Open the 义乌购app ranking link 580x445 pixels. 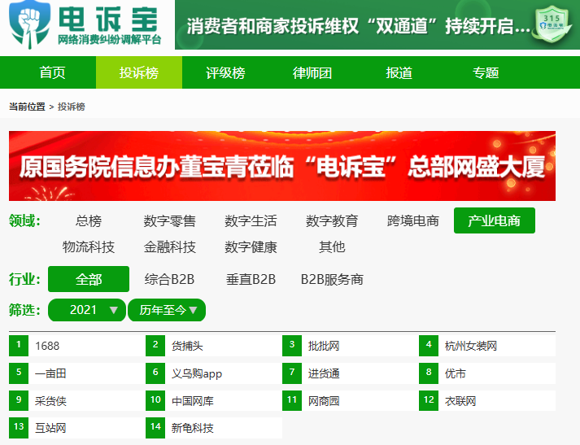[196, 373]
